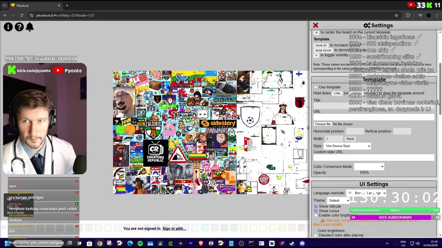Click the Custom style URL field
This screenshot has width=442, height=248.
click(x=374, y=157)
